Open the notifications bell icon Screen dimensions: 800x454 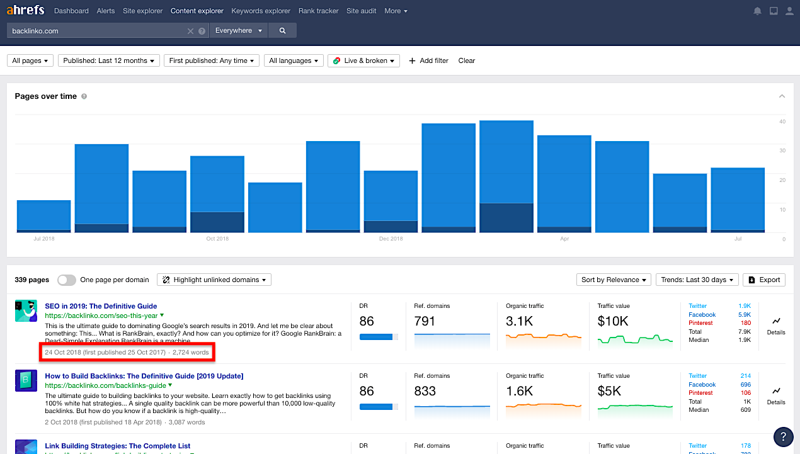coord(757,11)
